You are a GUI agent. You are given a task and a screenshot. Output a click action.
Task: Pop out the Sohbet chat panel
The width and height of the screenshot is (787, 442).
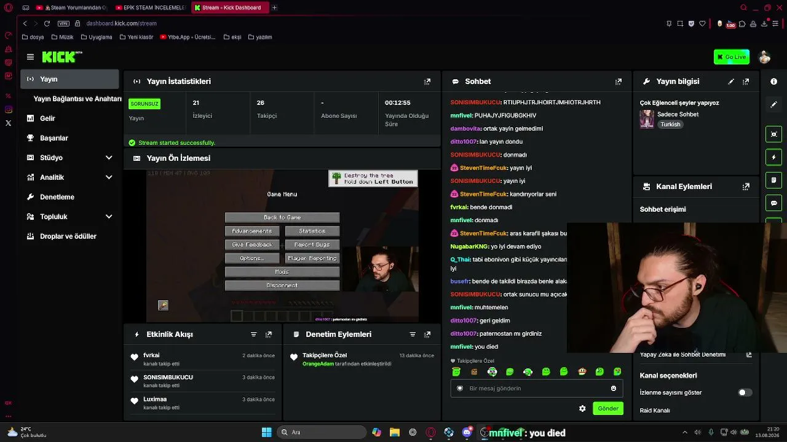tap(619, 82)
